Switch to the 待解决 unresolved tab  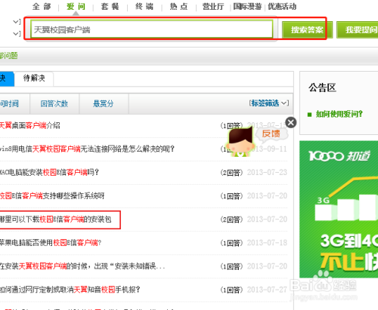pyautogui.click(x=34, y=78)
